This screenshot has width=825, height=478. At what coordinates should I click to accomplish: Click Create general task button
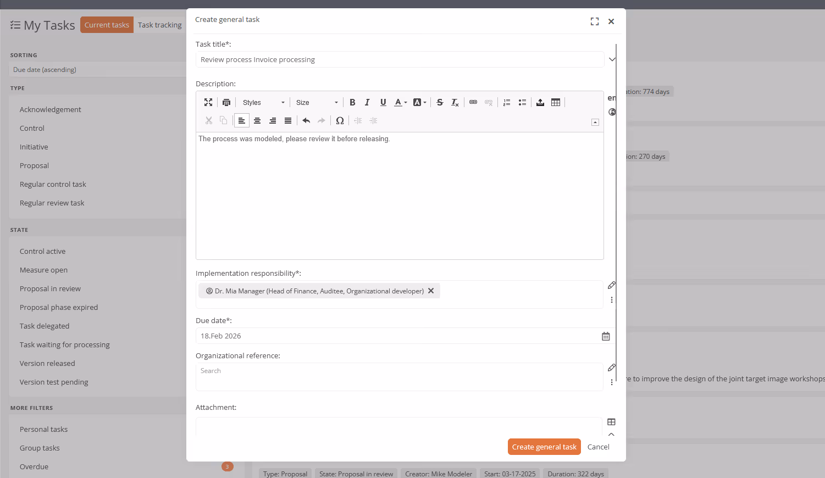(544, 447)
